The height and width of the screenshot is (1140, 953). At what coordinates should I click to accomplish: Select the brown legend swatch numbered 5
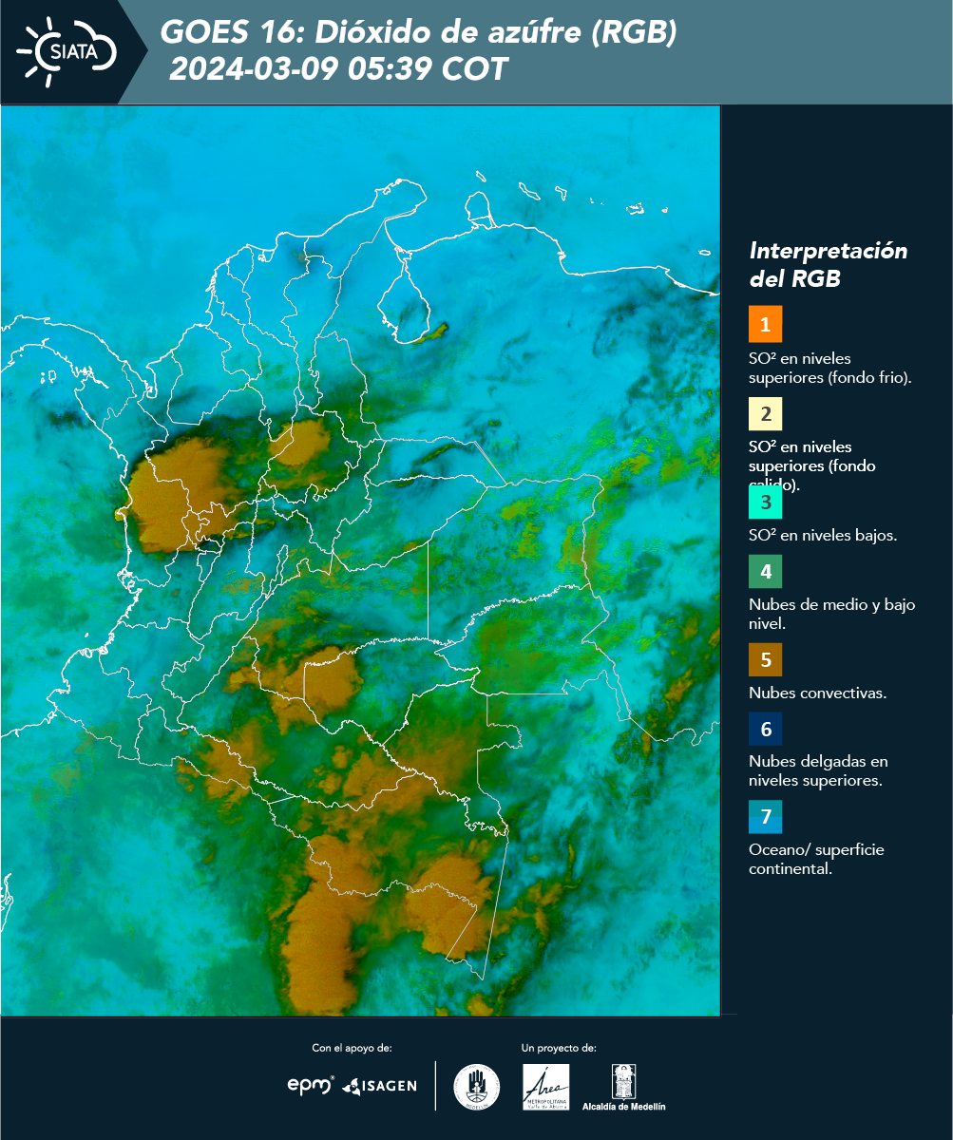765,658
